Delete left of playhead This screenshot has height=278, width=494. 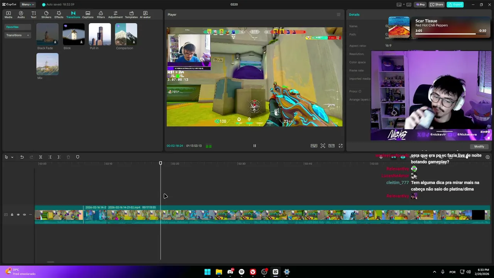pyautogui.click(x=50, y=157)
